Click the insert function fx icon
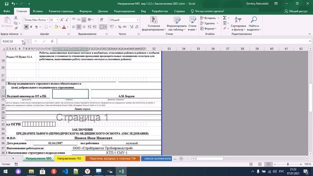 52,41
